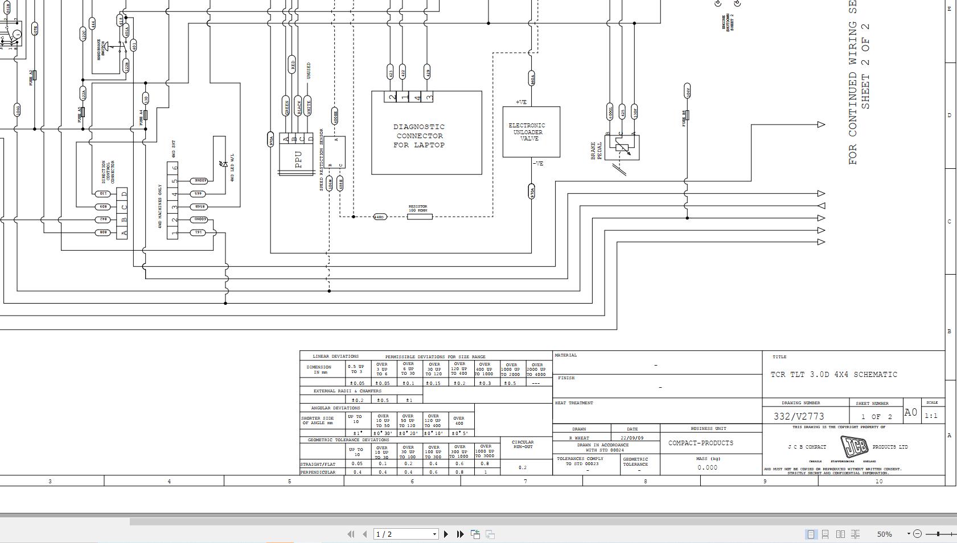Zoom out using the minus icon
Screen dimensions: 957x543
click(918, 534)
